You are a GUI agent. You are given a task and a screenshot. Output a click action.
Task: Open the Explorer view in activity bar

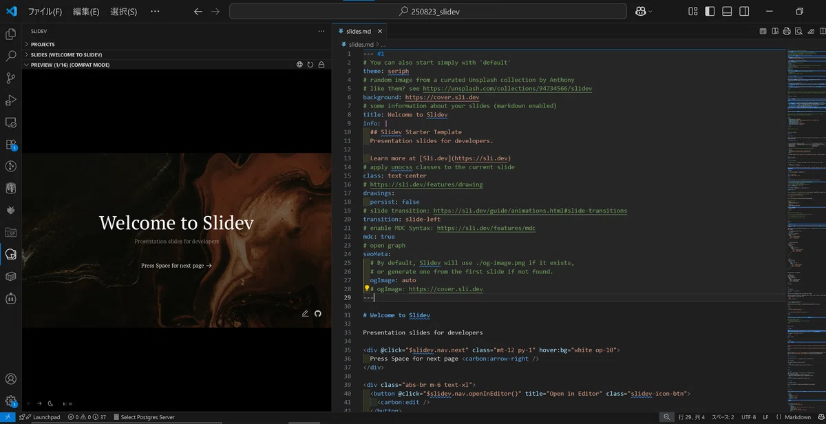coord(11,34)
